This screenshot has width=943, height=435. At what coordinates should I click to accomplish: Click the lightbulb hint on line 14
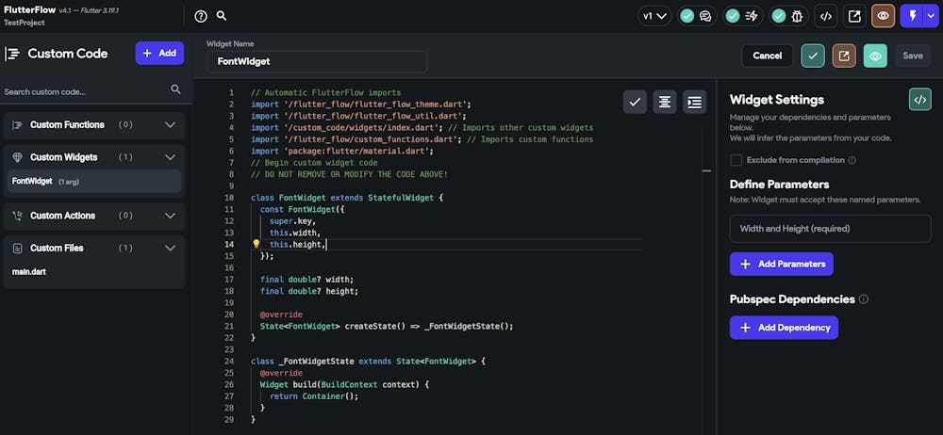click(256, 244)
